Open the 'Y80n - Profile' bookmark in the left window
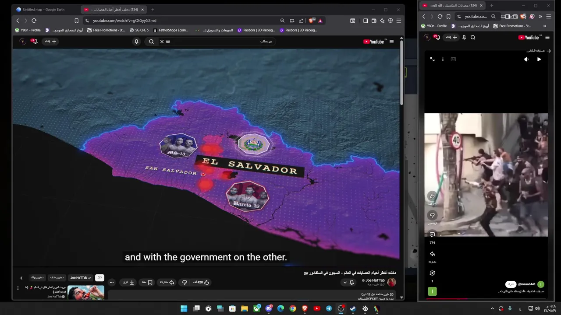This screenshot has width=561, height=315. pyautogui.click(x=28, y=30)
